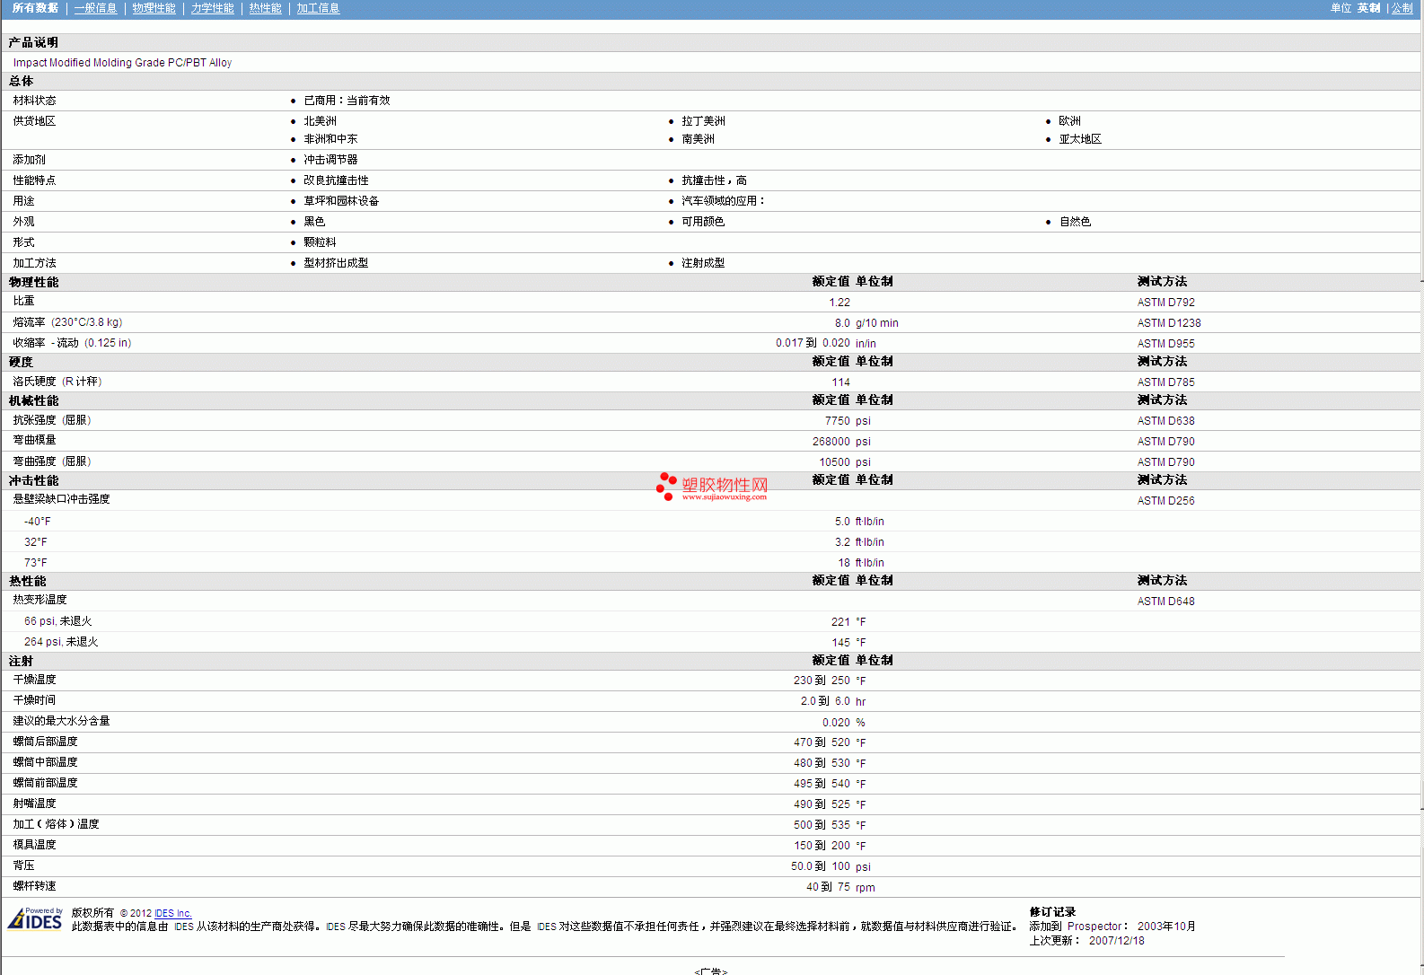Screen dimensions: 1424x975
Task: Switch to the 一般信息 tab
Action: tap(95, 8)
